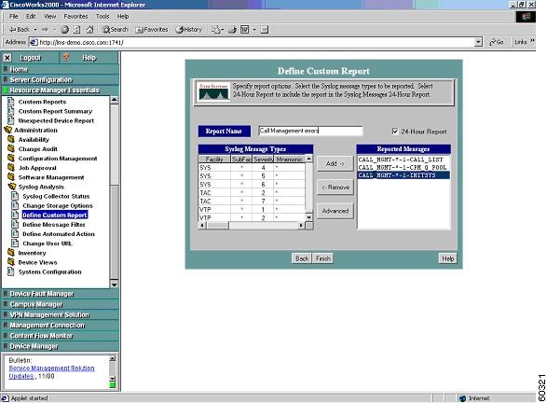Expand the VPN Management Solution section
This screenshot has height=403, width=547.
pos(60,314)
